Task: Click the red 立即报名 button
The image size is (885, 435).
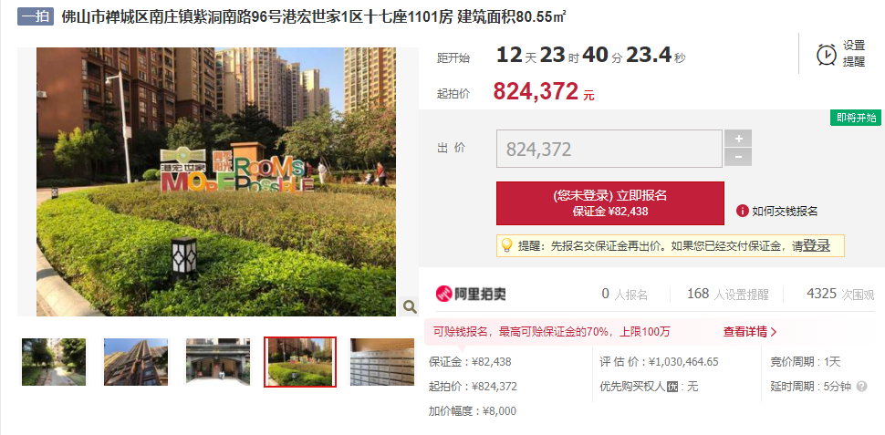Action: tap(610, 203)
